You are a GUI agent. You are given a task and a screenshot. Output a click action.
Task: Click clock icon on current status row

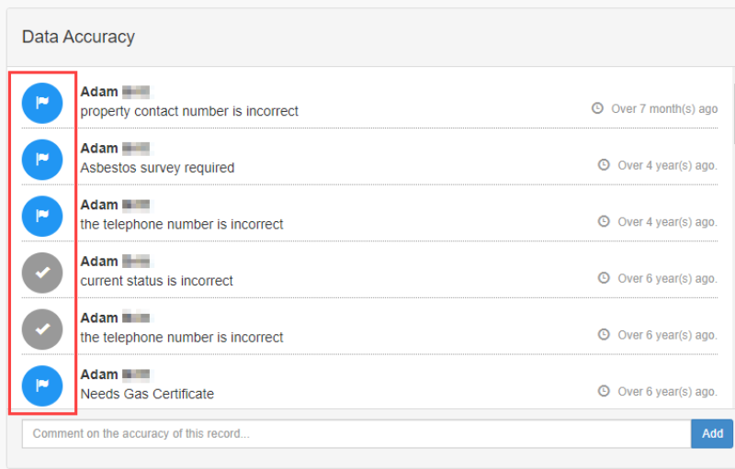tap(605, 278)
